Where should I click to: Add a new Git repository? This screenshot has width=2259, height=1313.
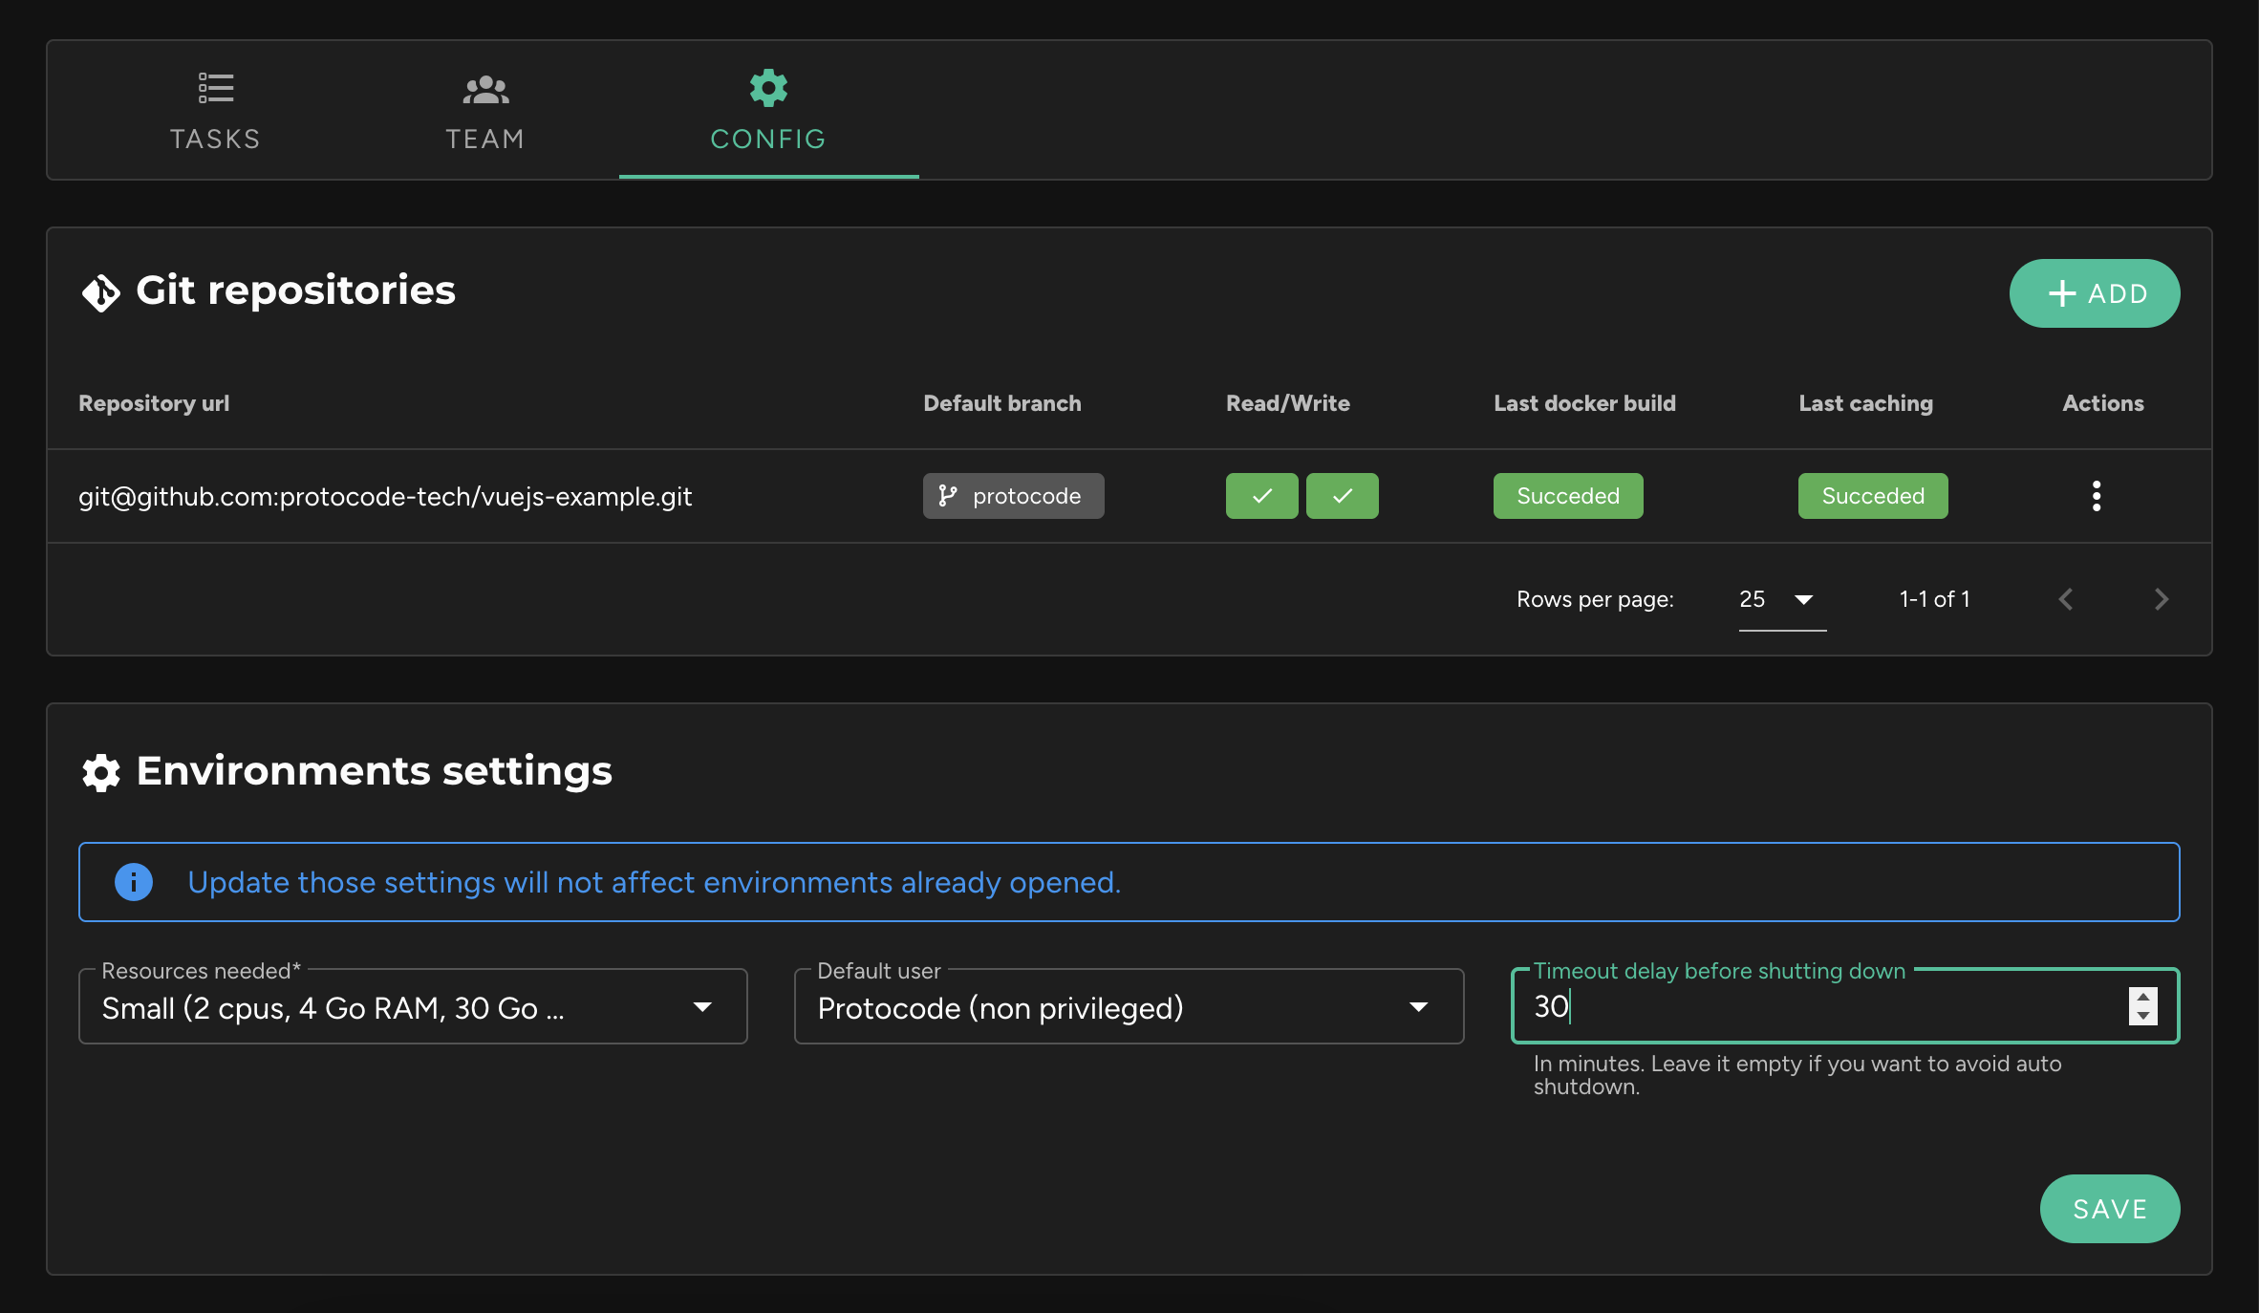2095,293
